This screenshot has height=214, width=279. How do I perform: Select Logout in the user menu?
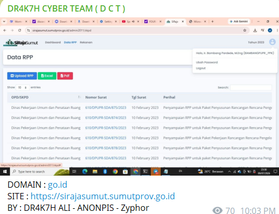click(201, 68)
